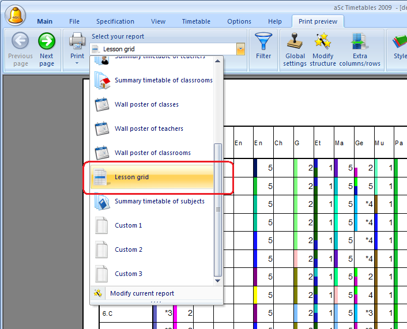Click Extra columns/rows icon

pyautogui.click(x=360, y=41)
